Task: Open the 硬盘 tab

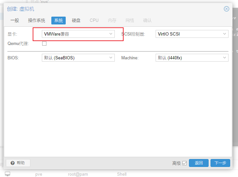Action: pyautogui.click(x=76, y=20)
